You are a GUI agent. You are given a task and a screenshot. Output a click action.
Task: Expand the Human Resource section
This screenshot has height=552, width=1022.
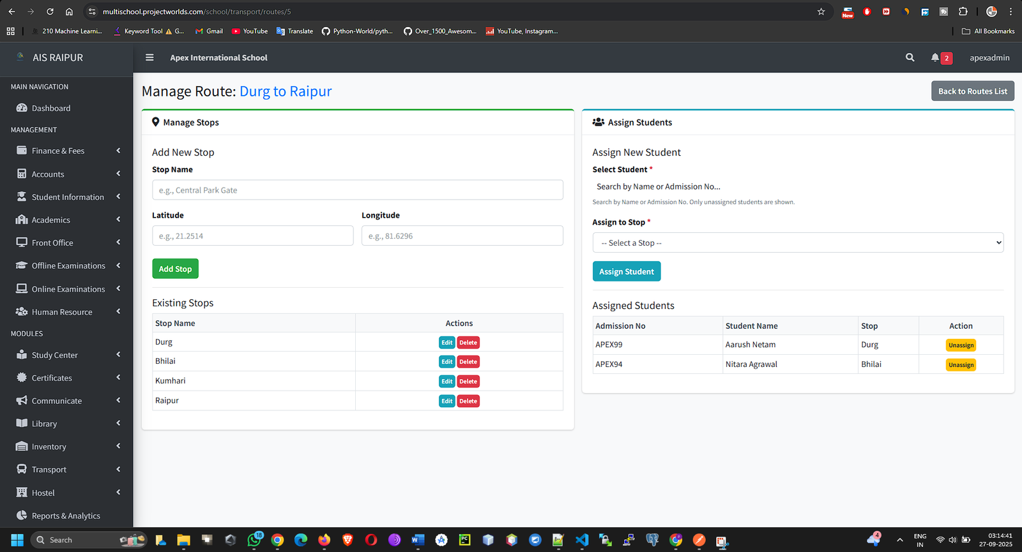click(x=62, y=312)
